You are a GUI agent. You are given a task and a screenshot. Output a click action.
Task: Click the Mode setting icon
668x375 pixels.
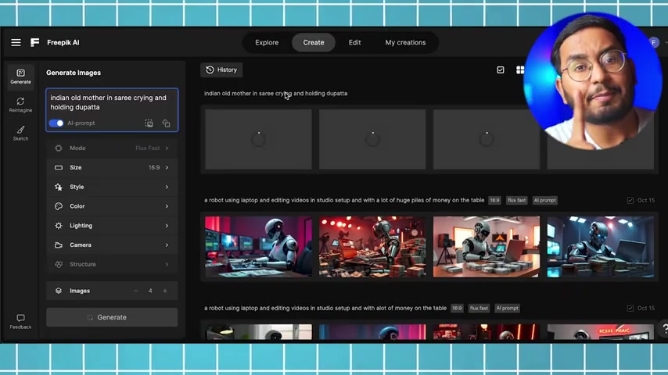pyautogui.click(x=59, y=148)
